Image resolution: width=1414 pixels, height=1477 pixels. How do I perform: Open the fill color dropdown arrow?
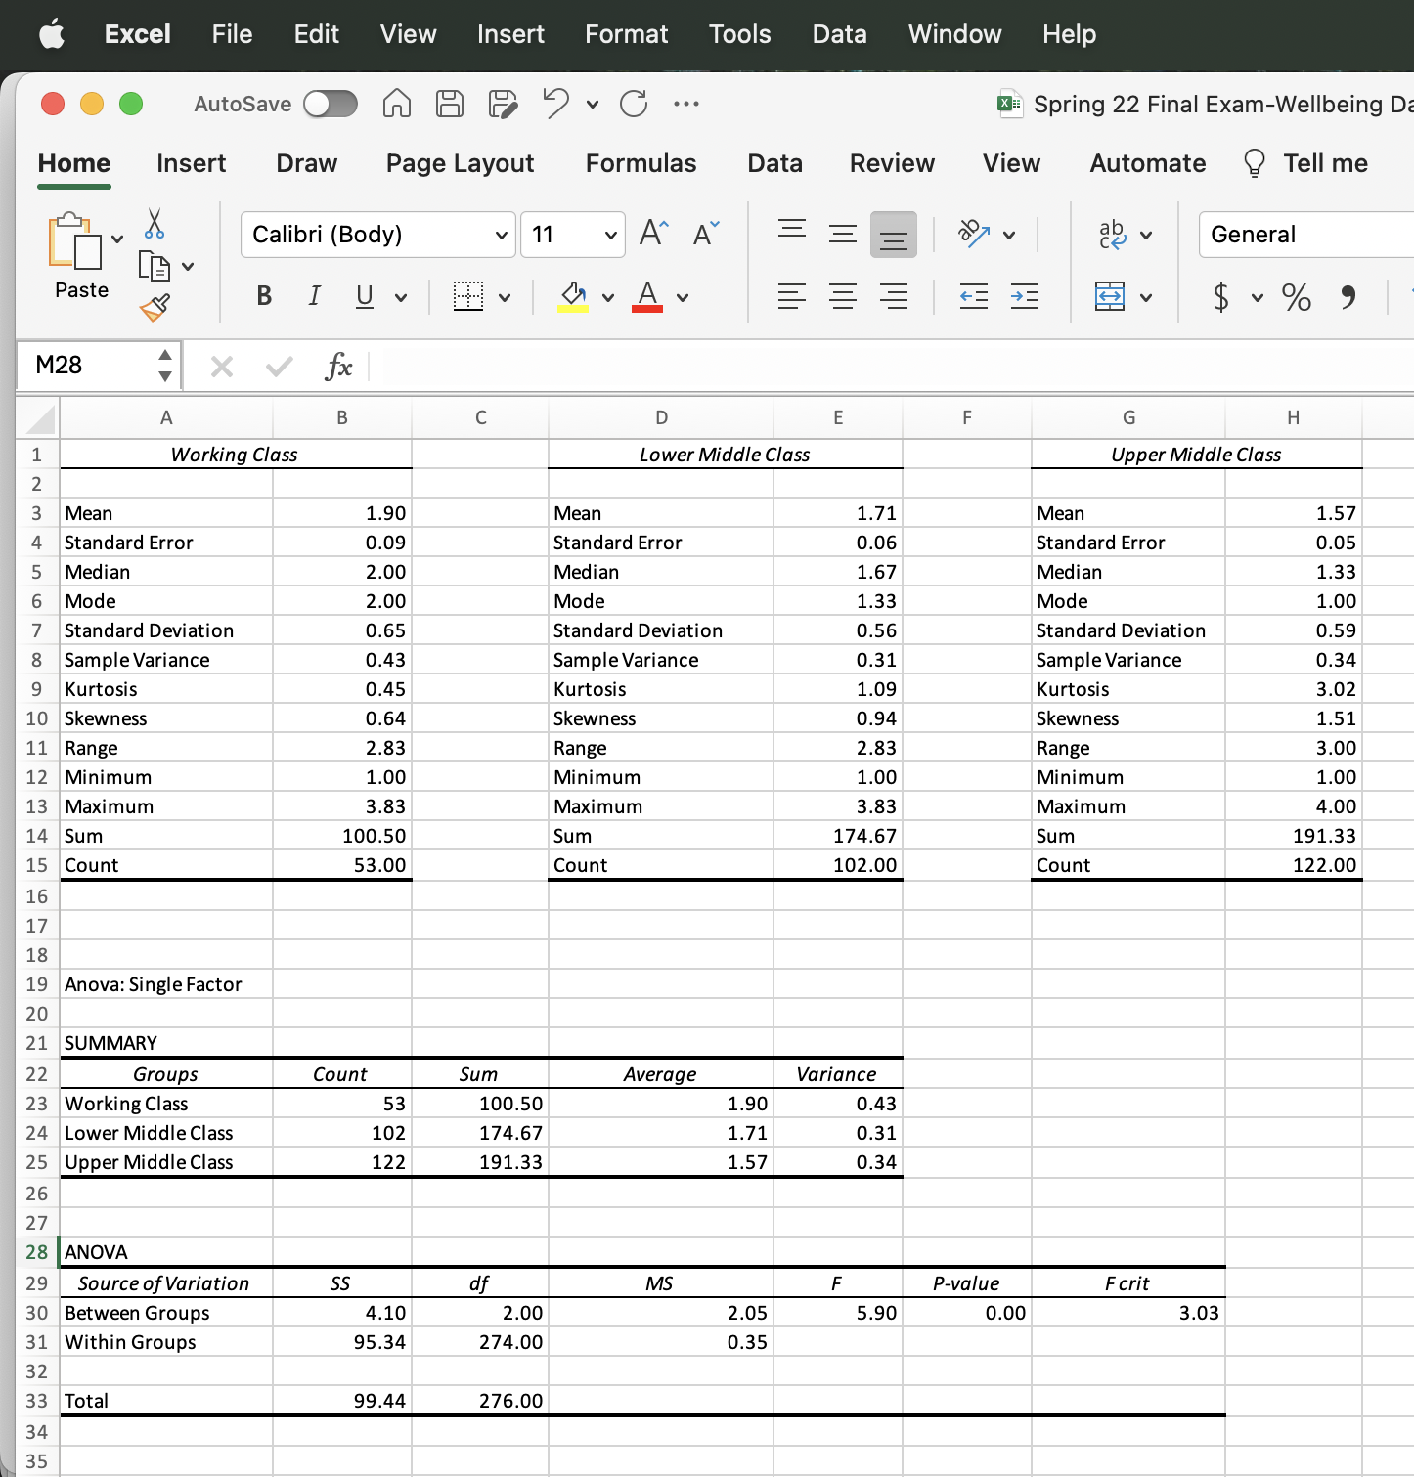pos(608,297)
